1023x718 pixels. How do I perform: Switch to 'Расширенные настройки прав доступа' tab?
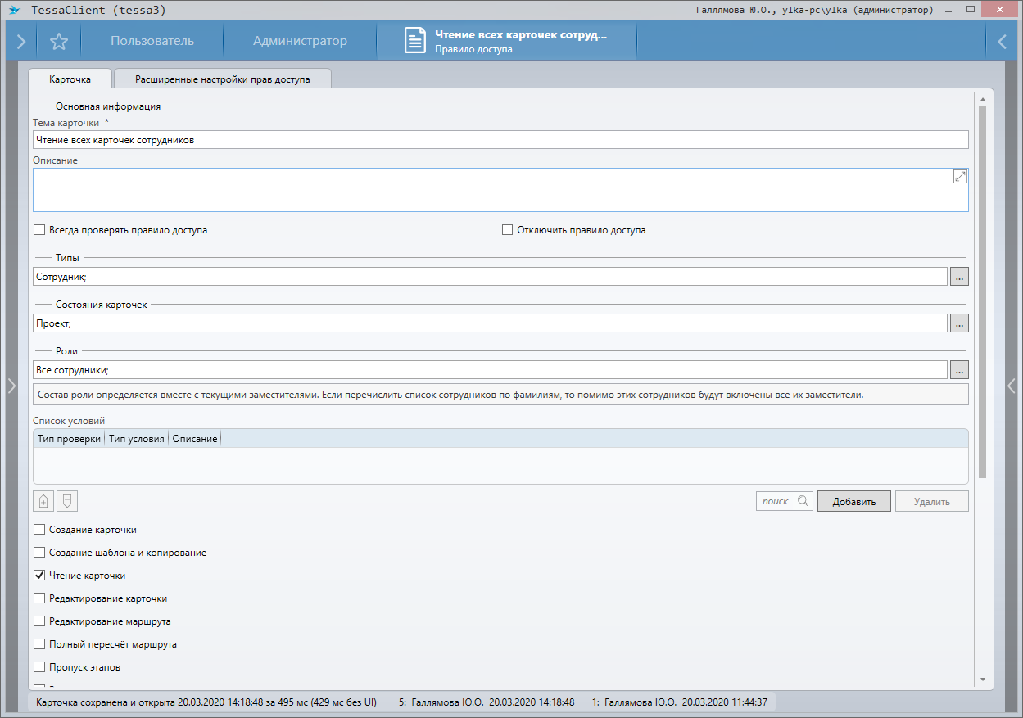click(x=223, y=79)
